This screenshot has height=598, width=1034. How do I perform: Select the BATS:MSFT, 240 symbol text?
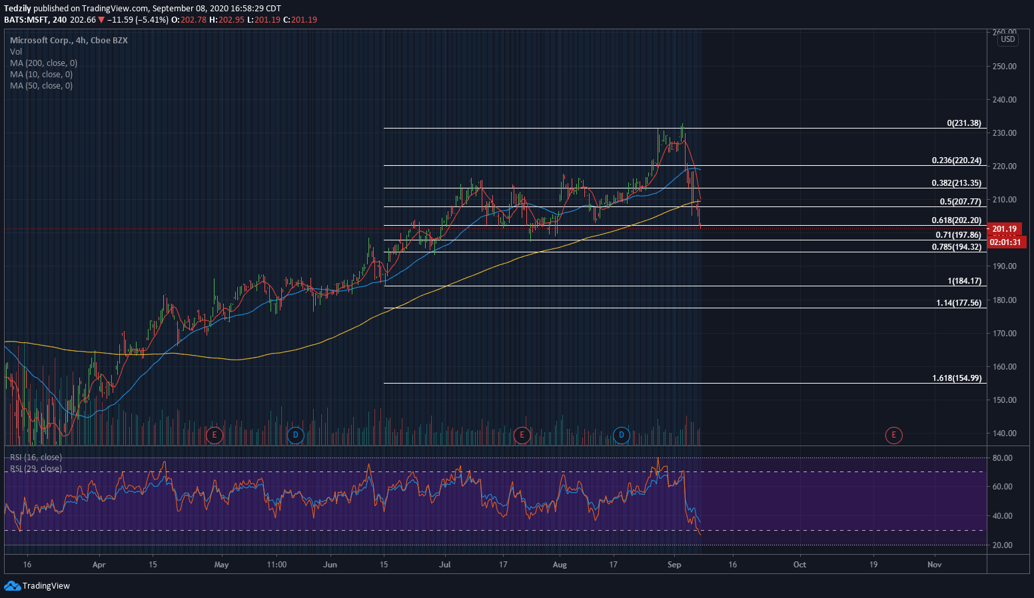tap(35, 20)
